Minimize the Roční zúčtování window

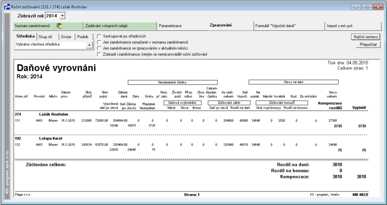click(x=356, y=7)
